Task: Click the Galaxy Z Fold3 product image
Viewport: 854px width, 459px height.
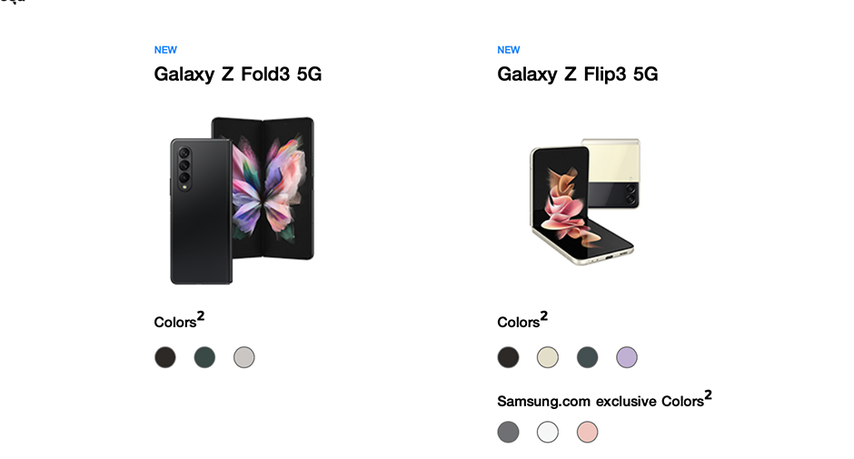Action: point(242,201)
